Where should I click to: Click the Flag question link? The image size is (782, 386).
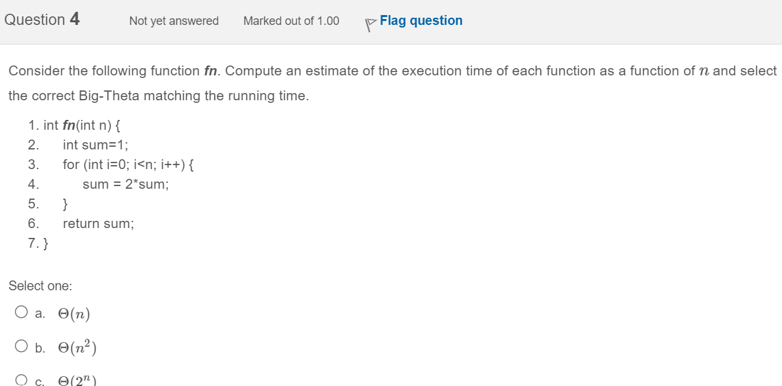421,21
